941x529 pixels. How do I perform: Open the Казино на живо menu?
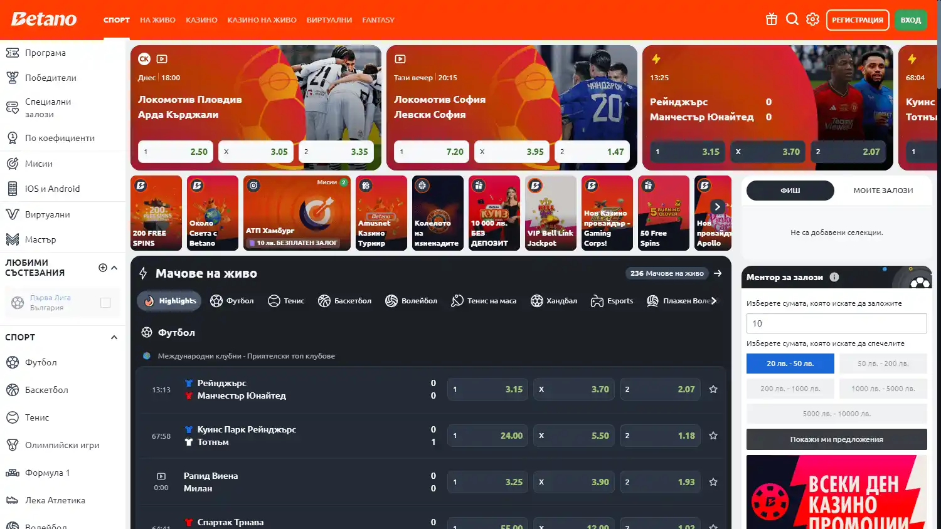262,20
